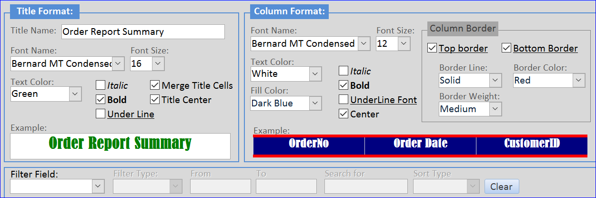Toggle the Bottom Border checkbox
The image size is (596, 198).
click(506, 48)
